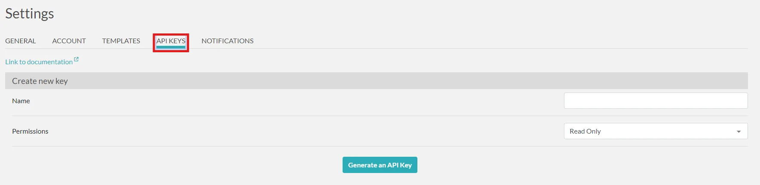760x185 pixels.
Task: Click the 'Name' field label
Action: (21, 101)
